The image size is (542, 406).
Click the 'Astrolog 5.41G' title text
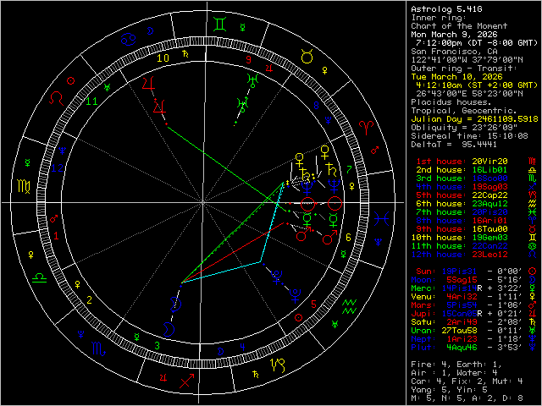(x=449, y=8)
